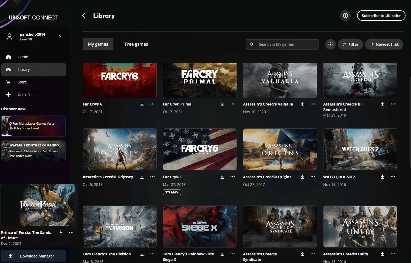Open more options for Tom Clancy's The Division
Viewport: 411px width, 263px height.
pos(152,254)
